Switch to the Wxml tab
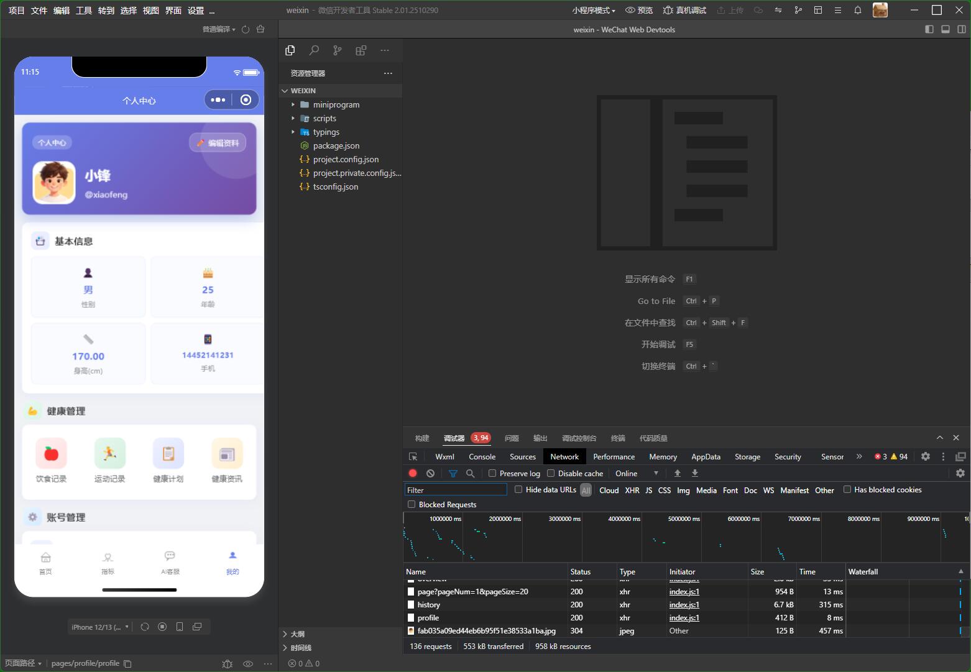The height and width of the screenshot is (672, 971). [444, 456]
